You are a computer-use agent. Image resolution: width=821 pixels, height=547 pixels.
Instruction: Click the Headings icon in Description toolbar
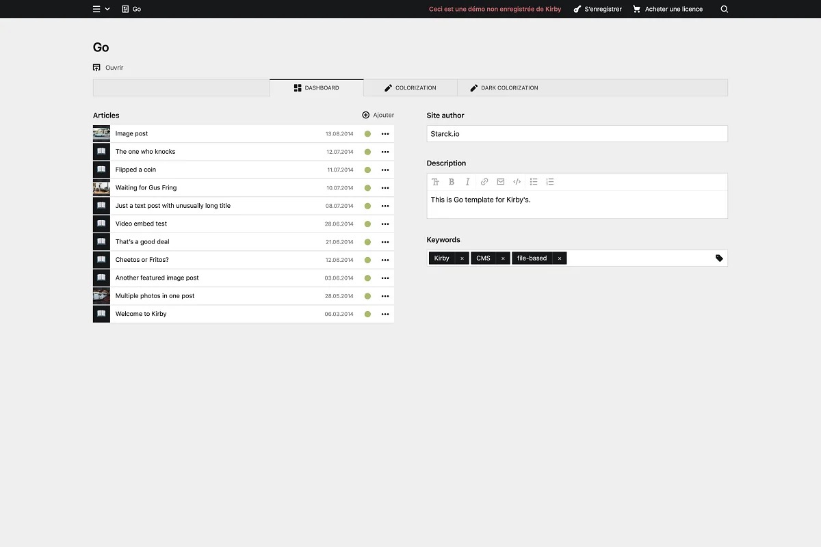[x=435, y=182]
